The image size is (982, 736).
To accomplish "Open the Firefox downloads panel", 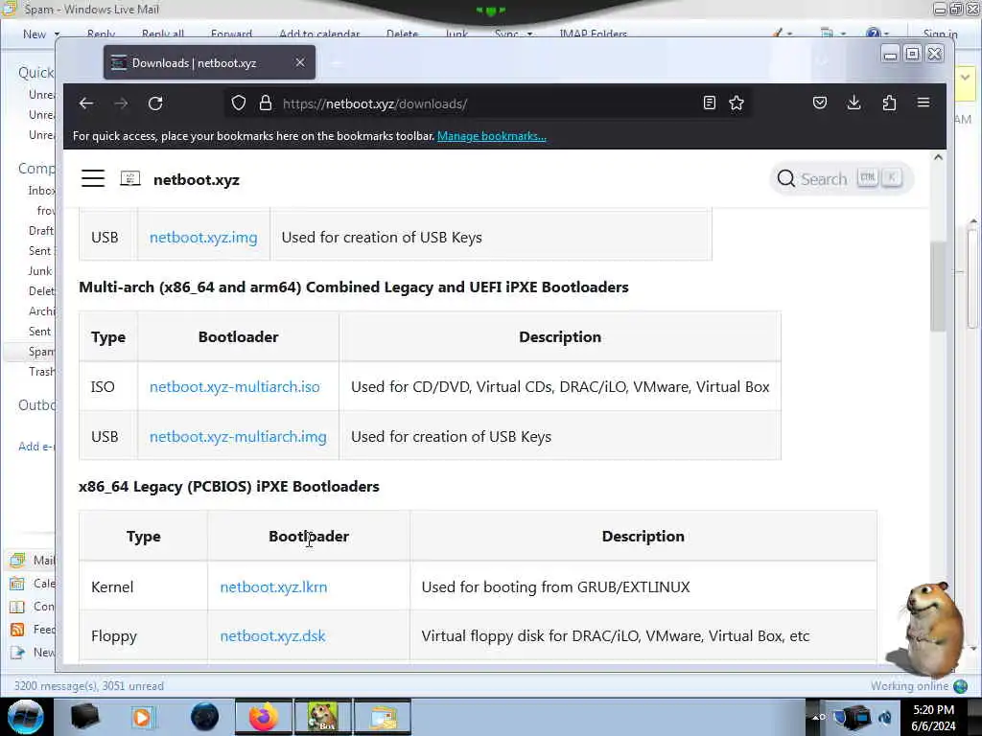I will (x=854, y=103).
